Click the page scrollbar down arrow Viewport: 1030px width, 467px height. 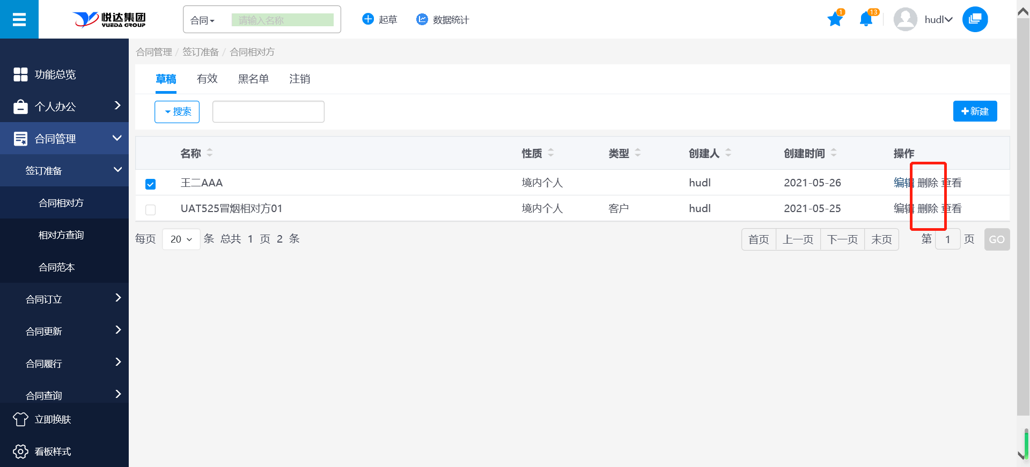coord(1022,455)
